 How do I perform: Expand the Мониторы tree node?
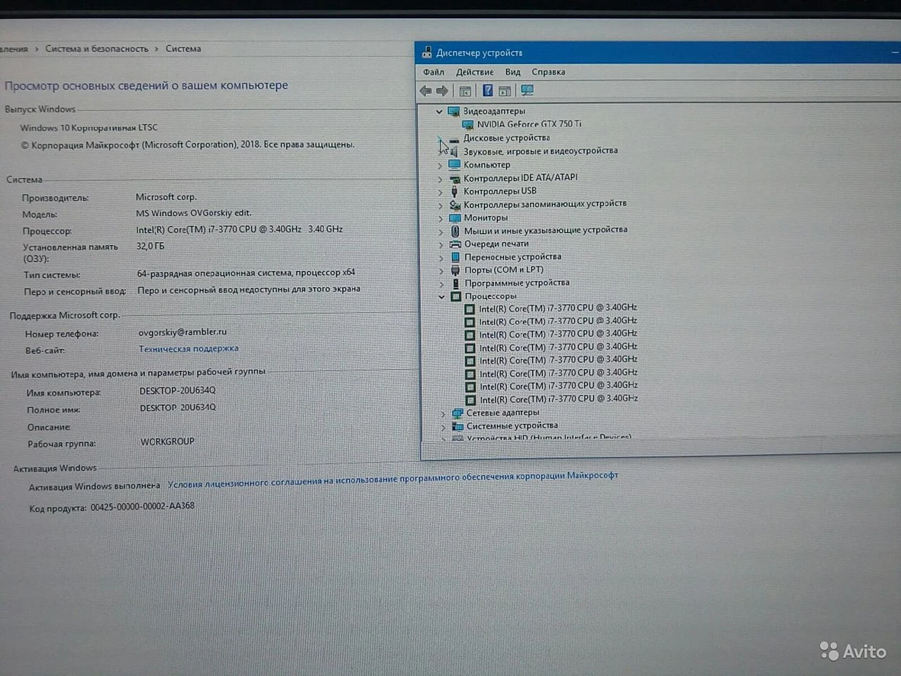441,218
